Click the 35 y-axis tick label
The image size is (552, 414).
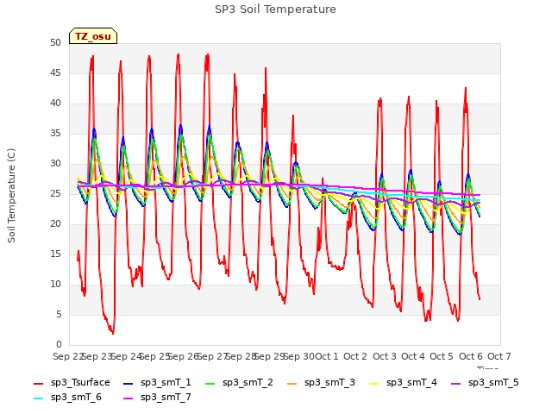coord(55,134)
